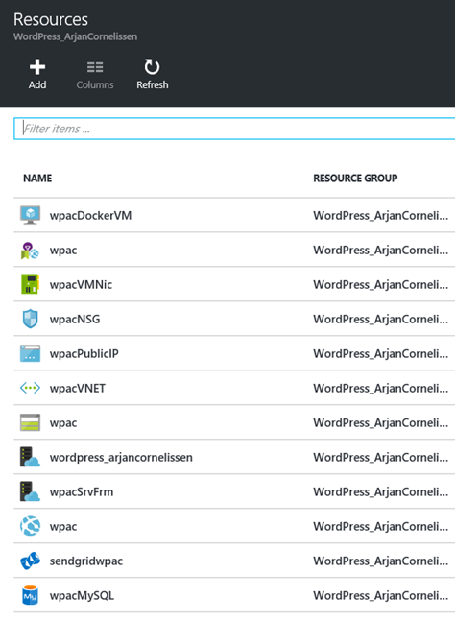Sort by the RESOURCE GROUP column header
This screenshot has width=455, height=621.
355,179
